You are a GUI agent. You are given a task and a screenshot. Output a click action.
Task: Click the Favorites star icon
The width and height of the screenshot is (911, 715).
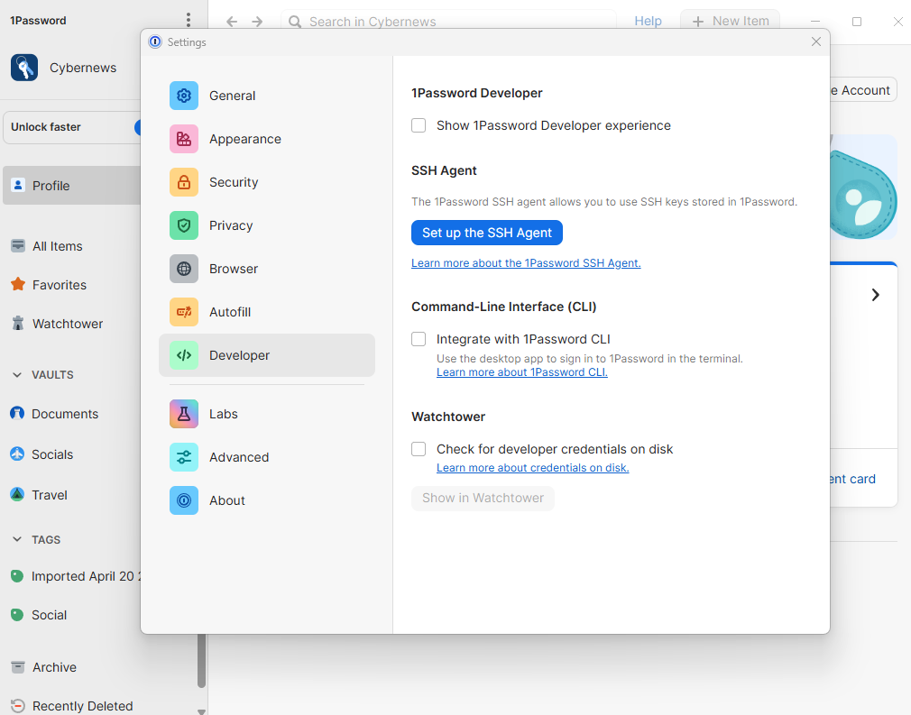pyautogui.click(x=18, y=284)
